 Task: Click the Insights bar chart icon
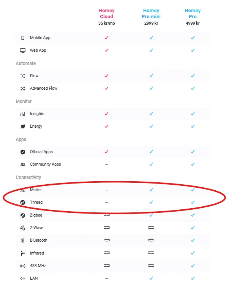(x=23, y=114)
